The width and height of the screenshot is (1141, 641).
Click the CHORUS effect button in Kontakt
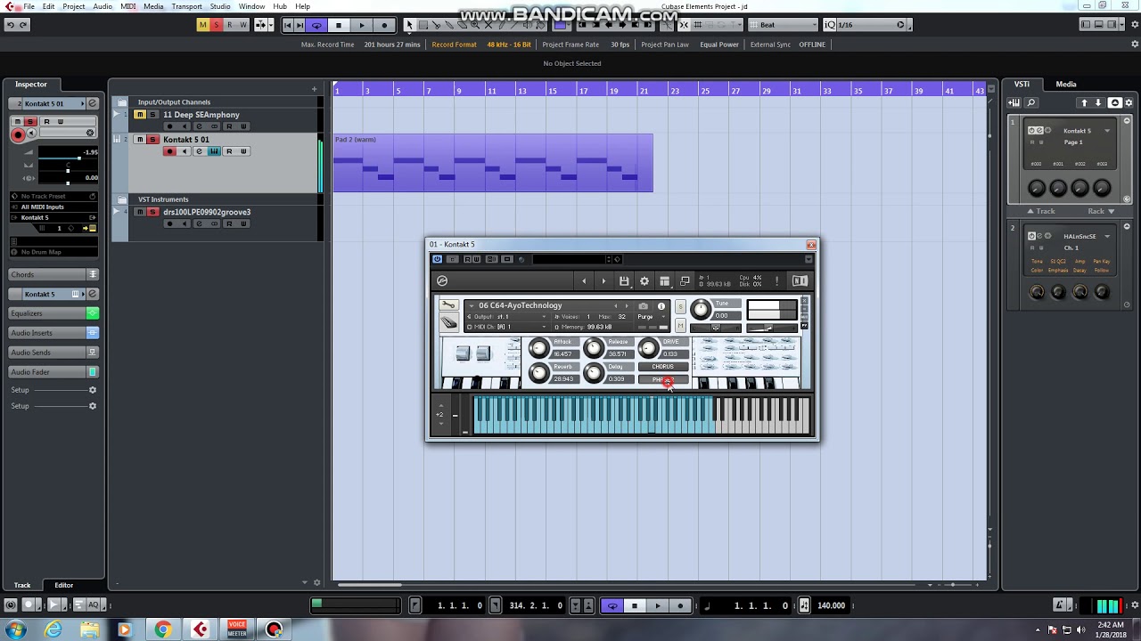point(663,366)
